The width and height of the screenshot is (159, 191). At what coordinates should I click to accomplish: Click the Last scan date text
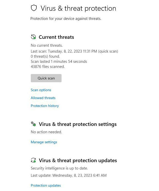(x=74, y=51)
